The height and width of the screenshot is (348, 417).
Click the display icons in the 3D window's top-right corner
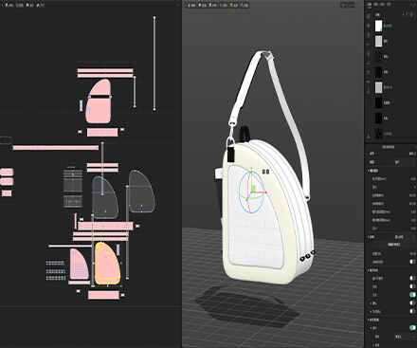coord(348,5)
